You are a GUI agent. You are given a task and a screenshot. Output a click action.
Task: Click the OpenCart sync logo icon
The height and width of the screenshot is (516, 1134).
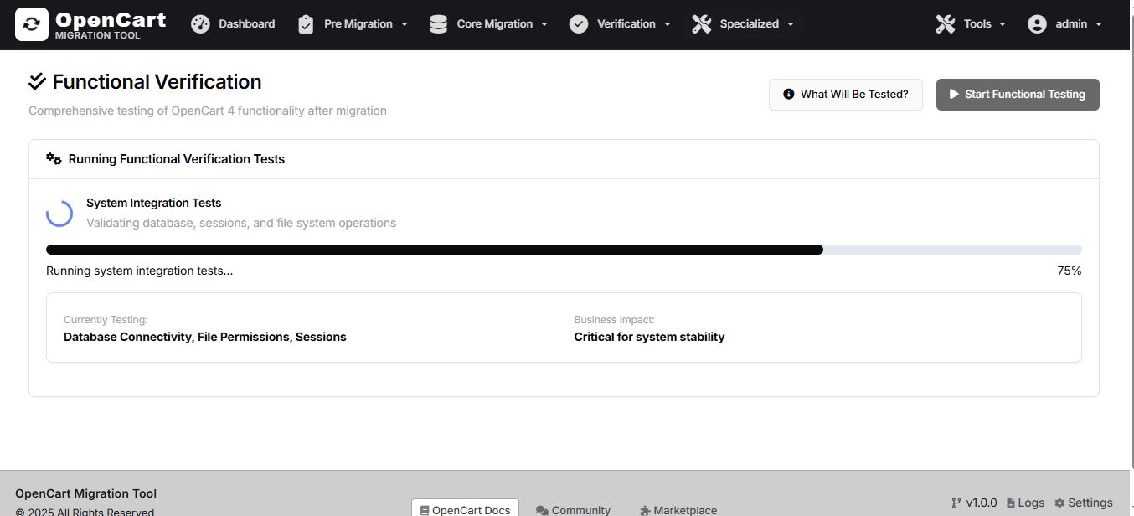point(32,24)
